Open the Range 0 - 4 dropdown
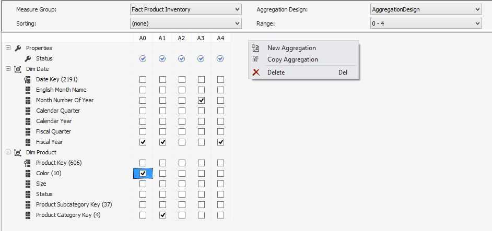The height and width of the screenshot is (231, 492). coord(478,23)
